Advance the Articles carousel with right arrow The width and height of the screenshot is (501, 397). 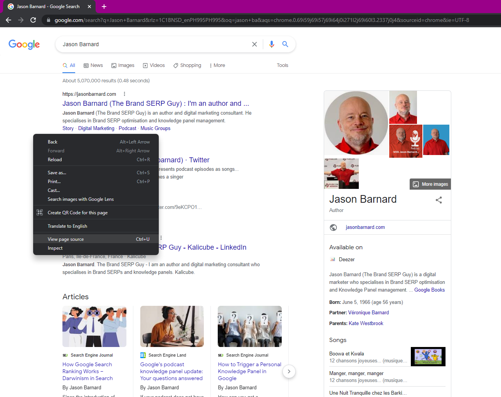pos(289,371)
